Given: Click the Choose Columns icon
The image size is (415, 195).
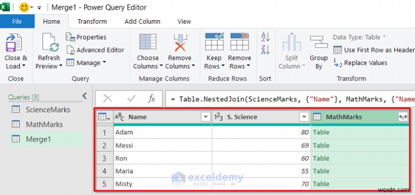Looking at the screenshot, I should pos(148,42).
